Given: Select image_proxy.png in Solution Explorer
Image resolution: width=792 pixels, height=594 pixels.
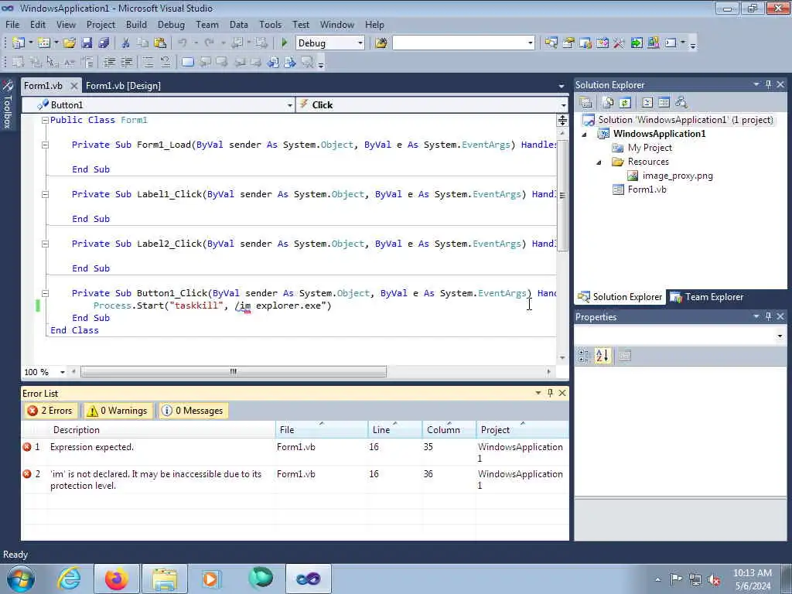Looking at the screenshot, I should point(678,176).
